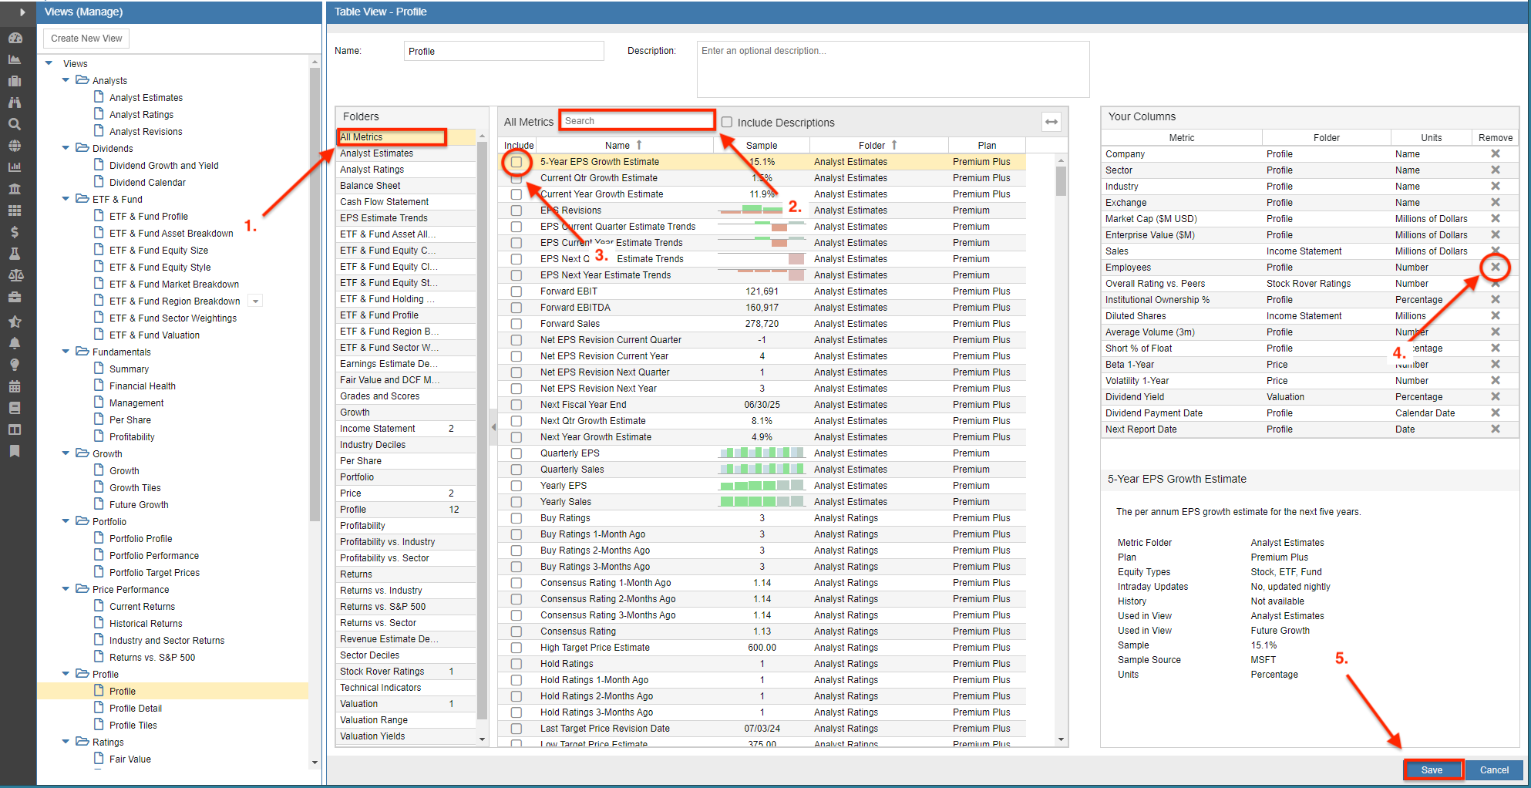Viewport: 1531px width, 788px height.
Task: Check Include for Consensus Rating
Action: [x=517, y=631]
